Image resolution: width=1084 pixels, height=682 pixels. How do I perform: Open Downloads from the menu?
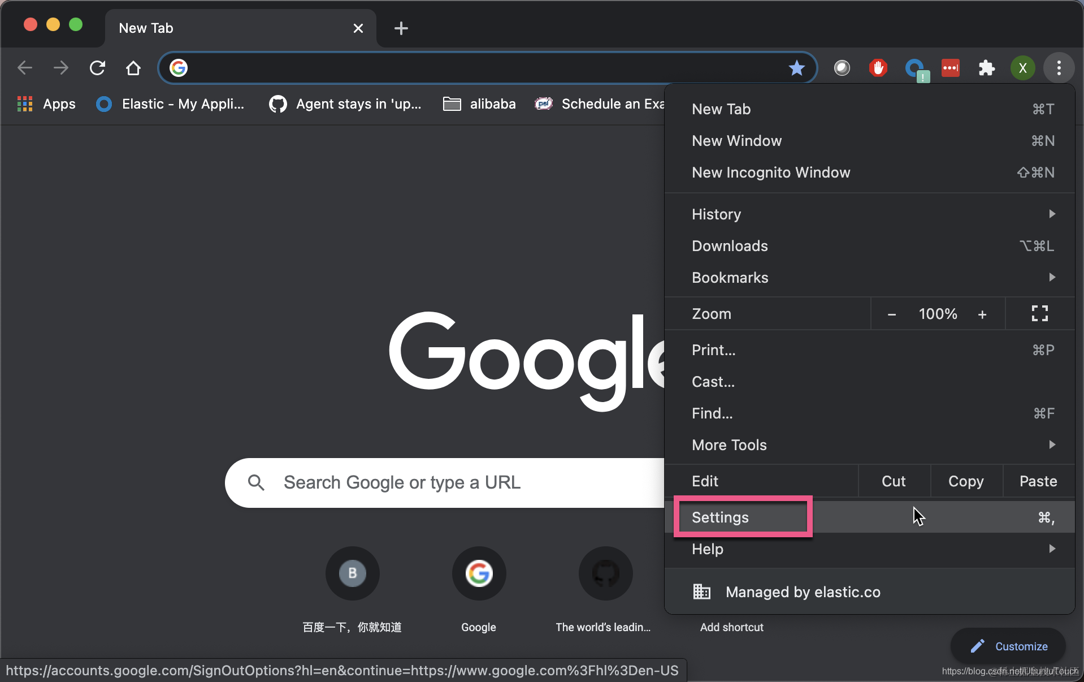click(869, 246)
